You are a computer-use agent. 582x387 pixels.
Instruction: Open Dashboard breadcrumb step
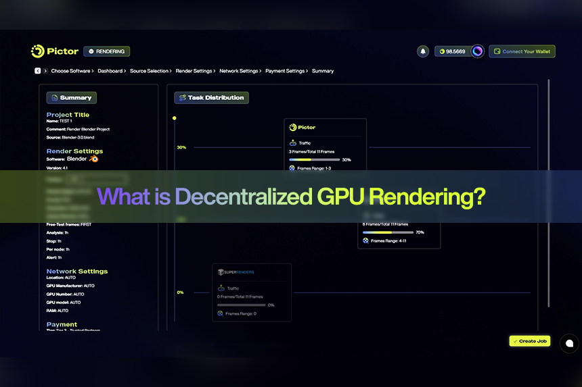(112, 71)
